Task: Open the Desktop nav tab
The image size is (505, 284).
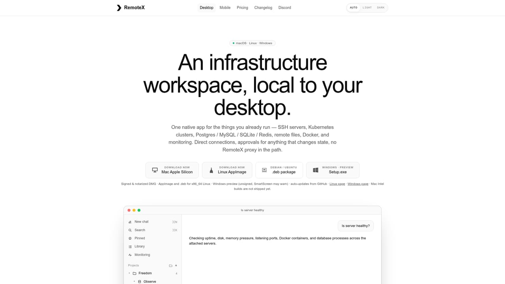Action: pos(207,7)
